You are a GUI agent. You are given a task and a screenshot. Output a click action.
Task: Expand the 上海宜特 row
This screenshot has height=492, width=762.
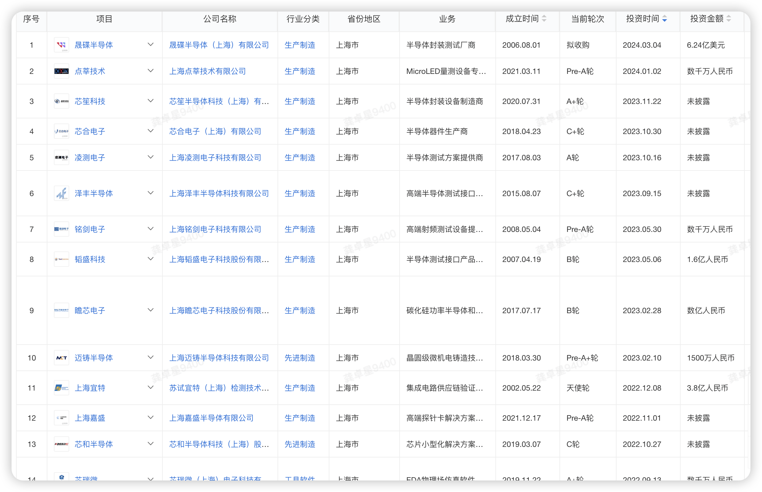[x=150, y=387]
